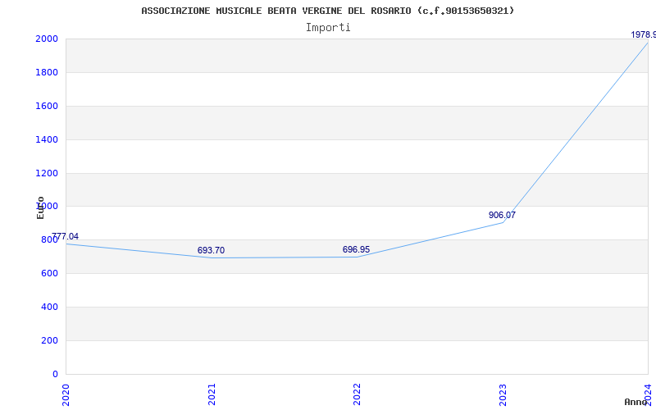Click the y-axis value 400
The height and width of the screenshot is (410, 656).
pos(49,307)
